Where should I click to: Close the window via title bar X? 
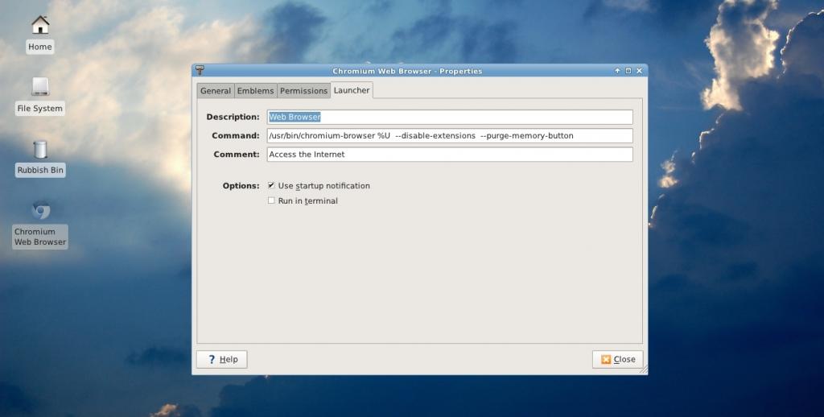640,71
